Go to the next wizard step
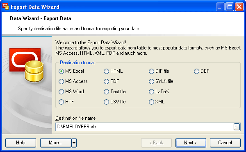This screenshot has height=152, width=246. (191, 143)
